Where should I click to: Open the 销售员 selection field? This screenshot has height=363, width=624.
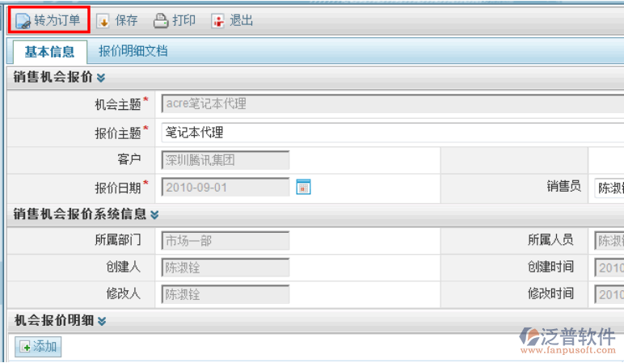(609, 188)
